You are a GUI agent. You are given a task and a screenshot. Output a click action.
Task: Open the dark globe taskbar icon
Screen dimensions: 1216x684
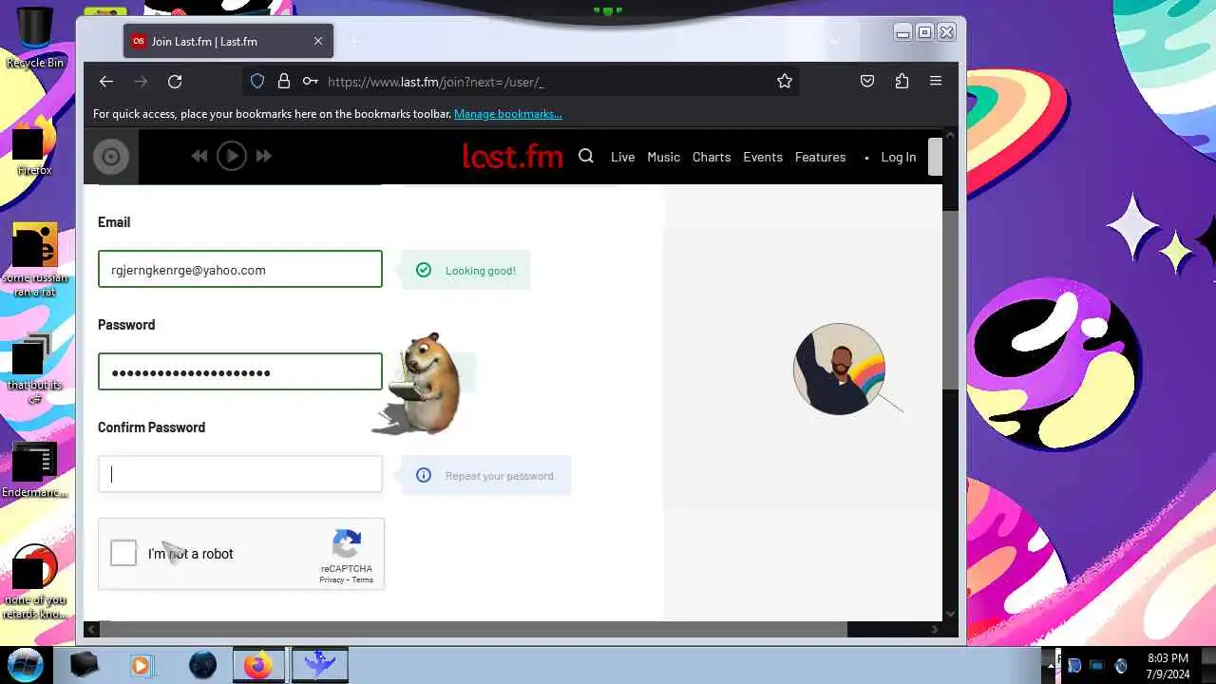coord(202,665)
